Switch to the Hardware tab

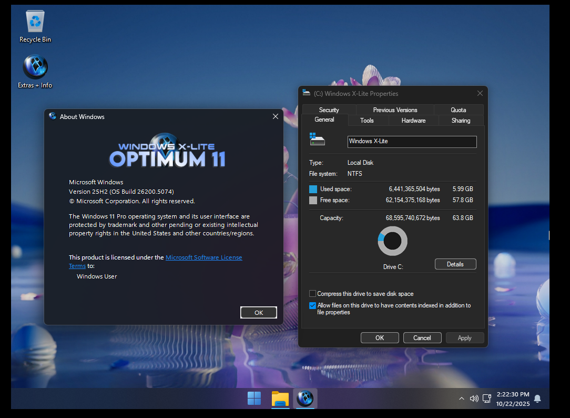[413, 121]
